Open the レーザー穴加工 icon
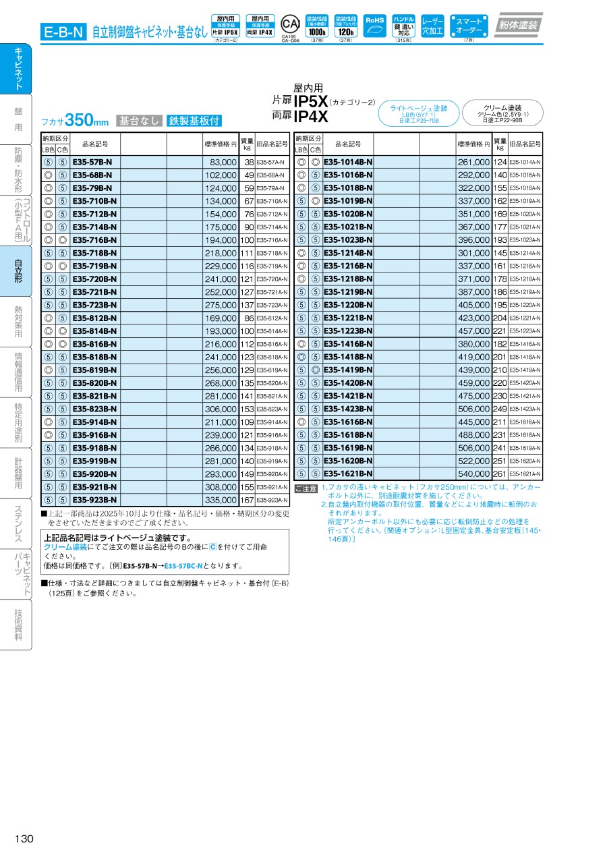Viewport: 607px width, 858px height. (x=432, y=26)
